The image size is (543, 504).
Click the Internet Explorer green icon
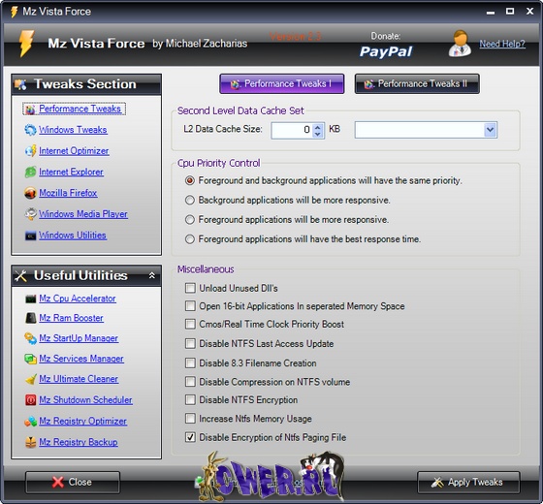coord(30,173)
